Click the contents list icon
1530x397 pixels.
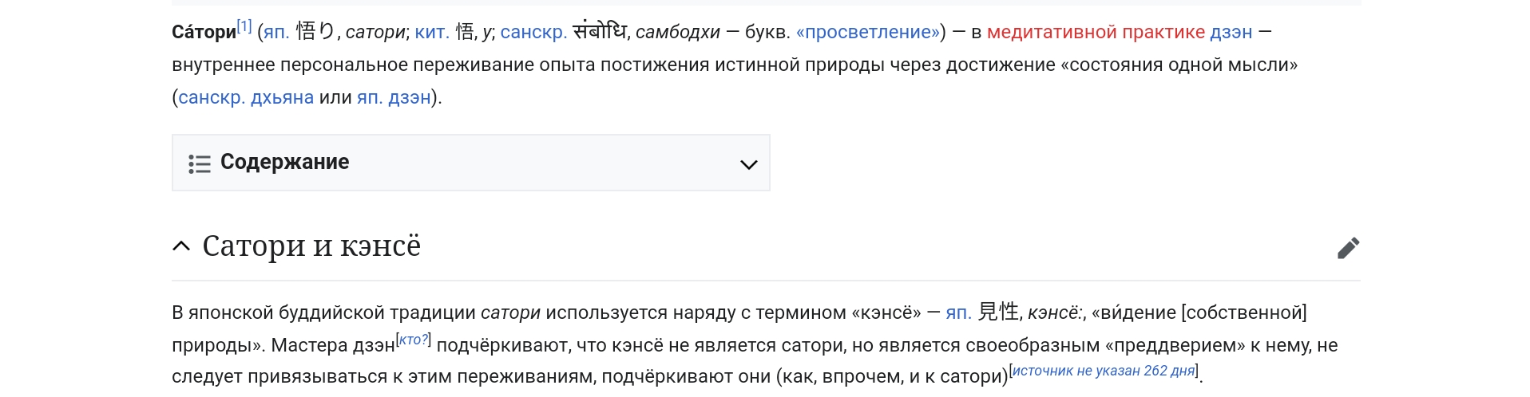click(199, 163)
